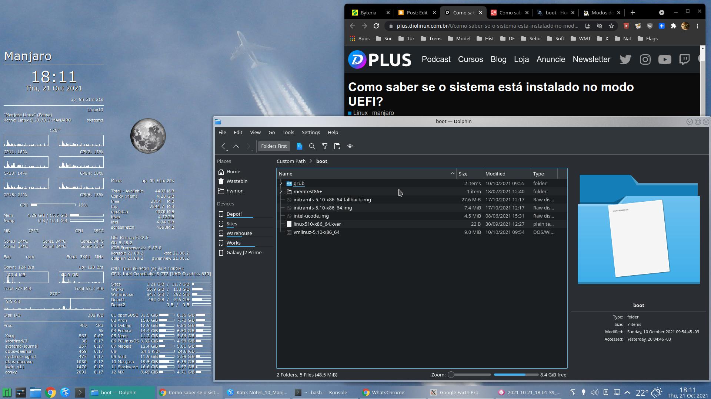
Task: Bookmark page with star icon in Chrome
Action: pos(611,26)
